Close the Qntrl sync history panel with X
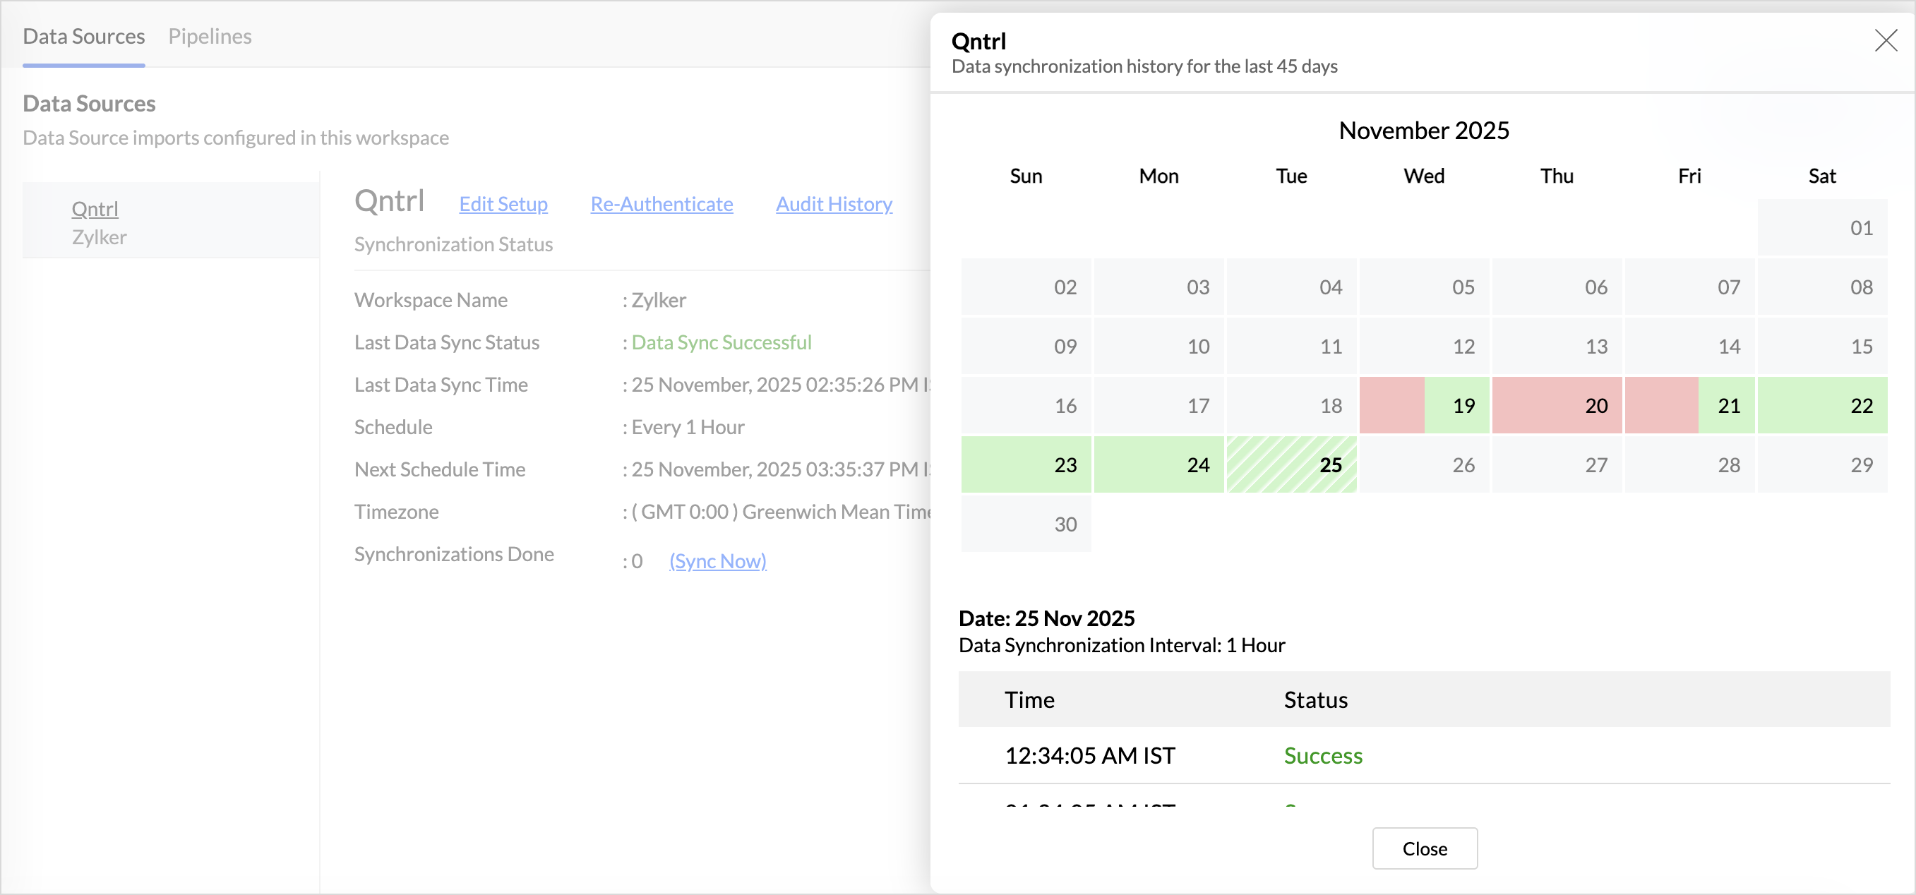Screen dimensions: 1916x895 1886,40
